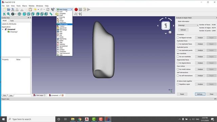Toggle No self-intersections checkbox
Viewport: 217px width, 122px height.
178,76
